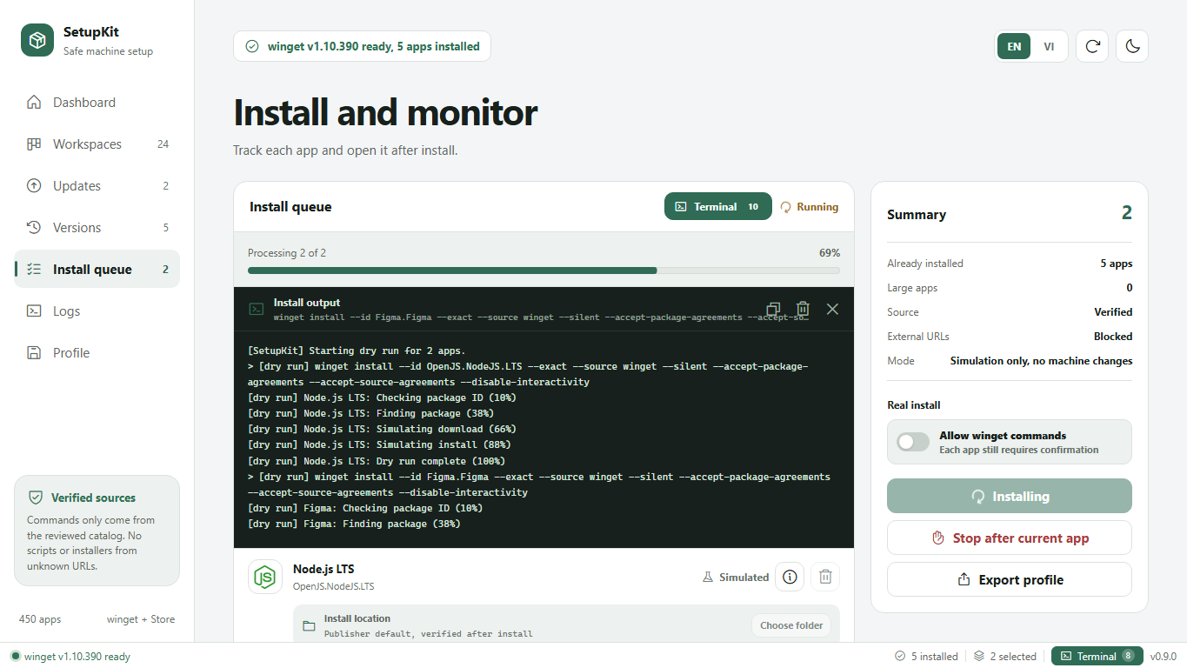
Task: Click the Simulation only mode value
Action: [x=1041, y=361]
